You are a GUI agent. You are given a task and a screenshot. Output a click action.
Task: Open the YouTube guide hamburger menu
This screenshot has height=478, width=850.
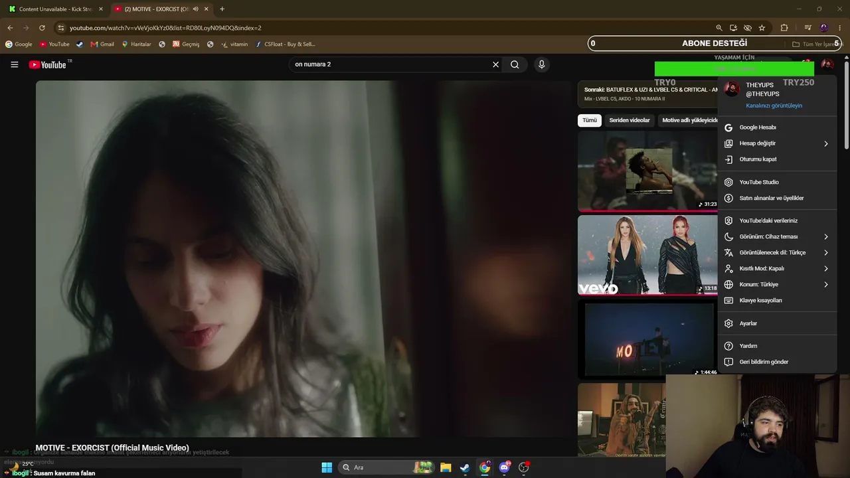click(15, 64)
